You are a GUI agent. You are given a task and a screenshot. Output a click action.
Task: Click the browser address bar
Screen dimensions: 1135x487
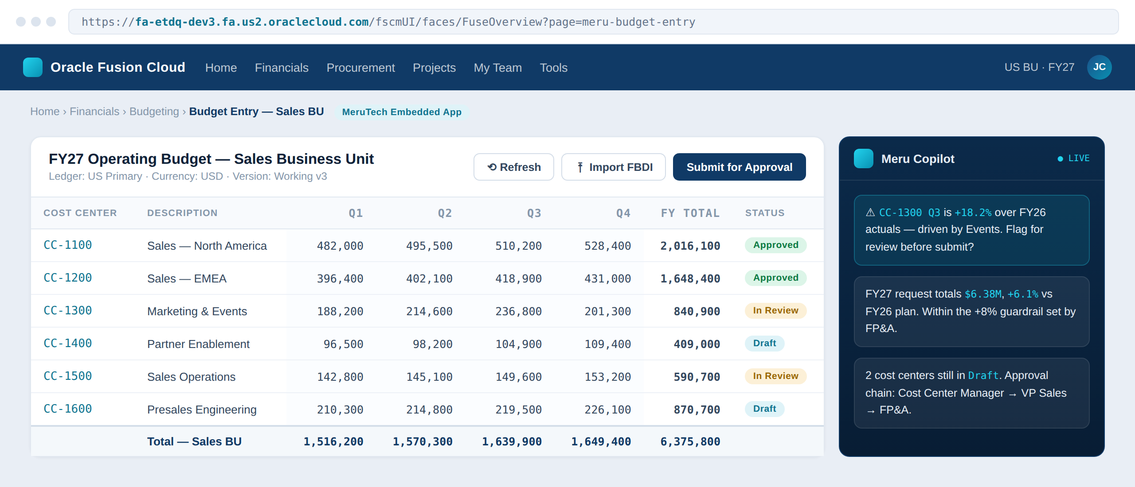[593, 22]
